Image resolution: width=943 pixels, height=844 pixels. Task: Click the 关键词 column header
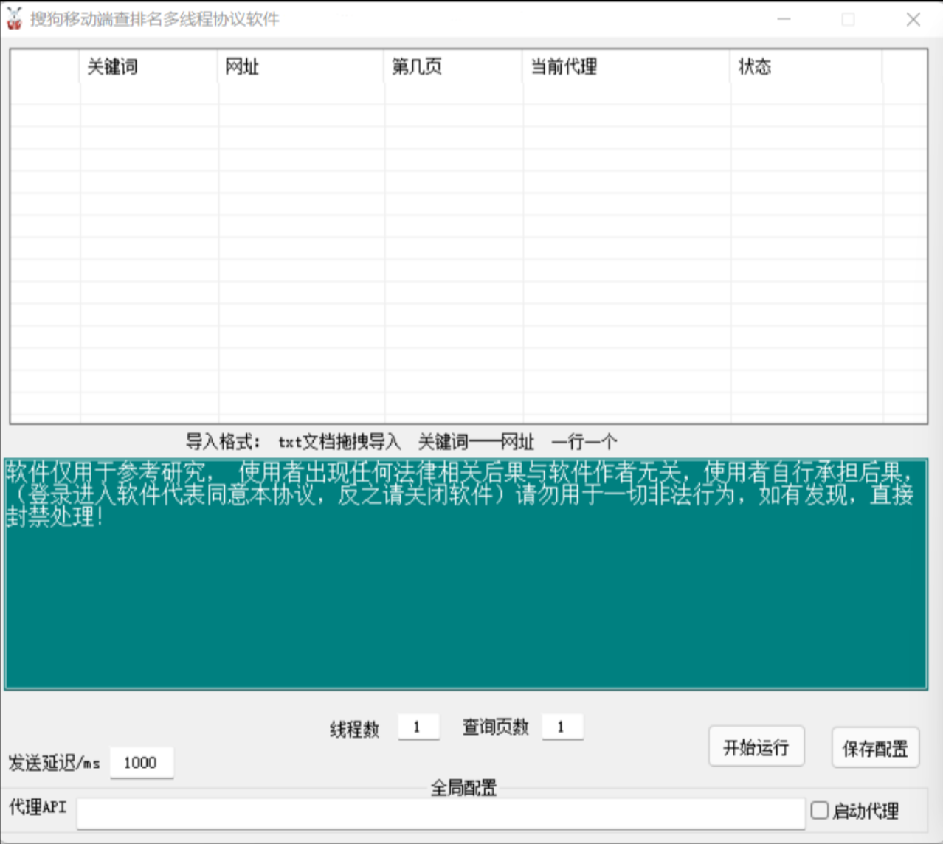coord(149,67)
